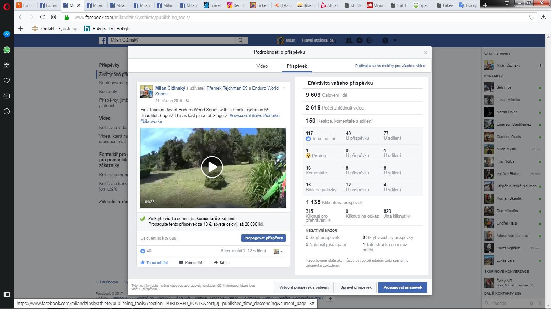Click Vytvořit příspěvek s videem button
551x309 pixels.
click(304, 287)
